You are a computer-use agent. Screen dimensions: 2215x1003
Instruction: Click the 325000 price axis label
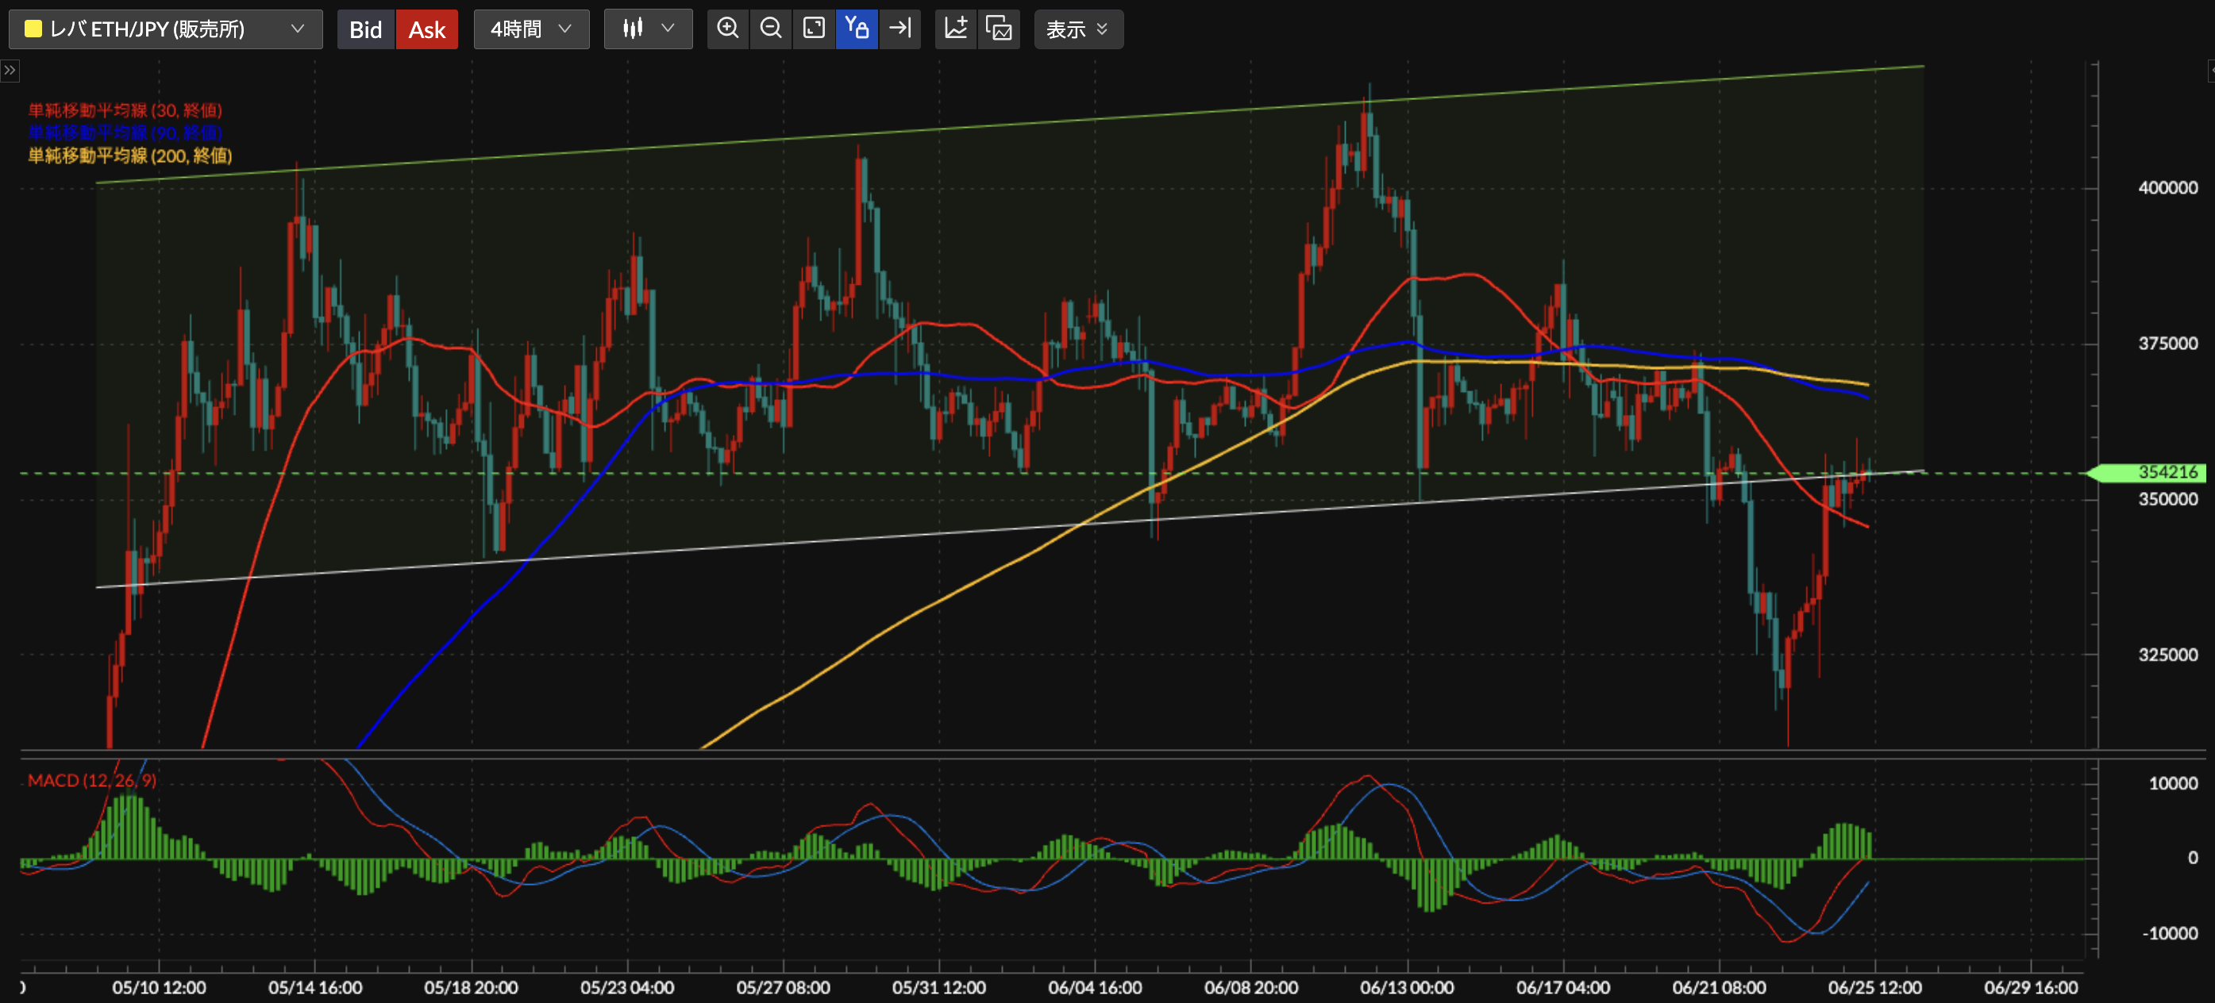(x=2167, y=654)
